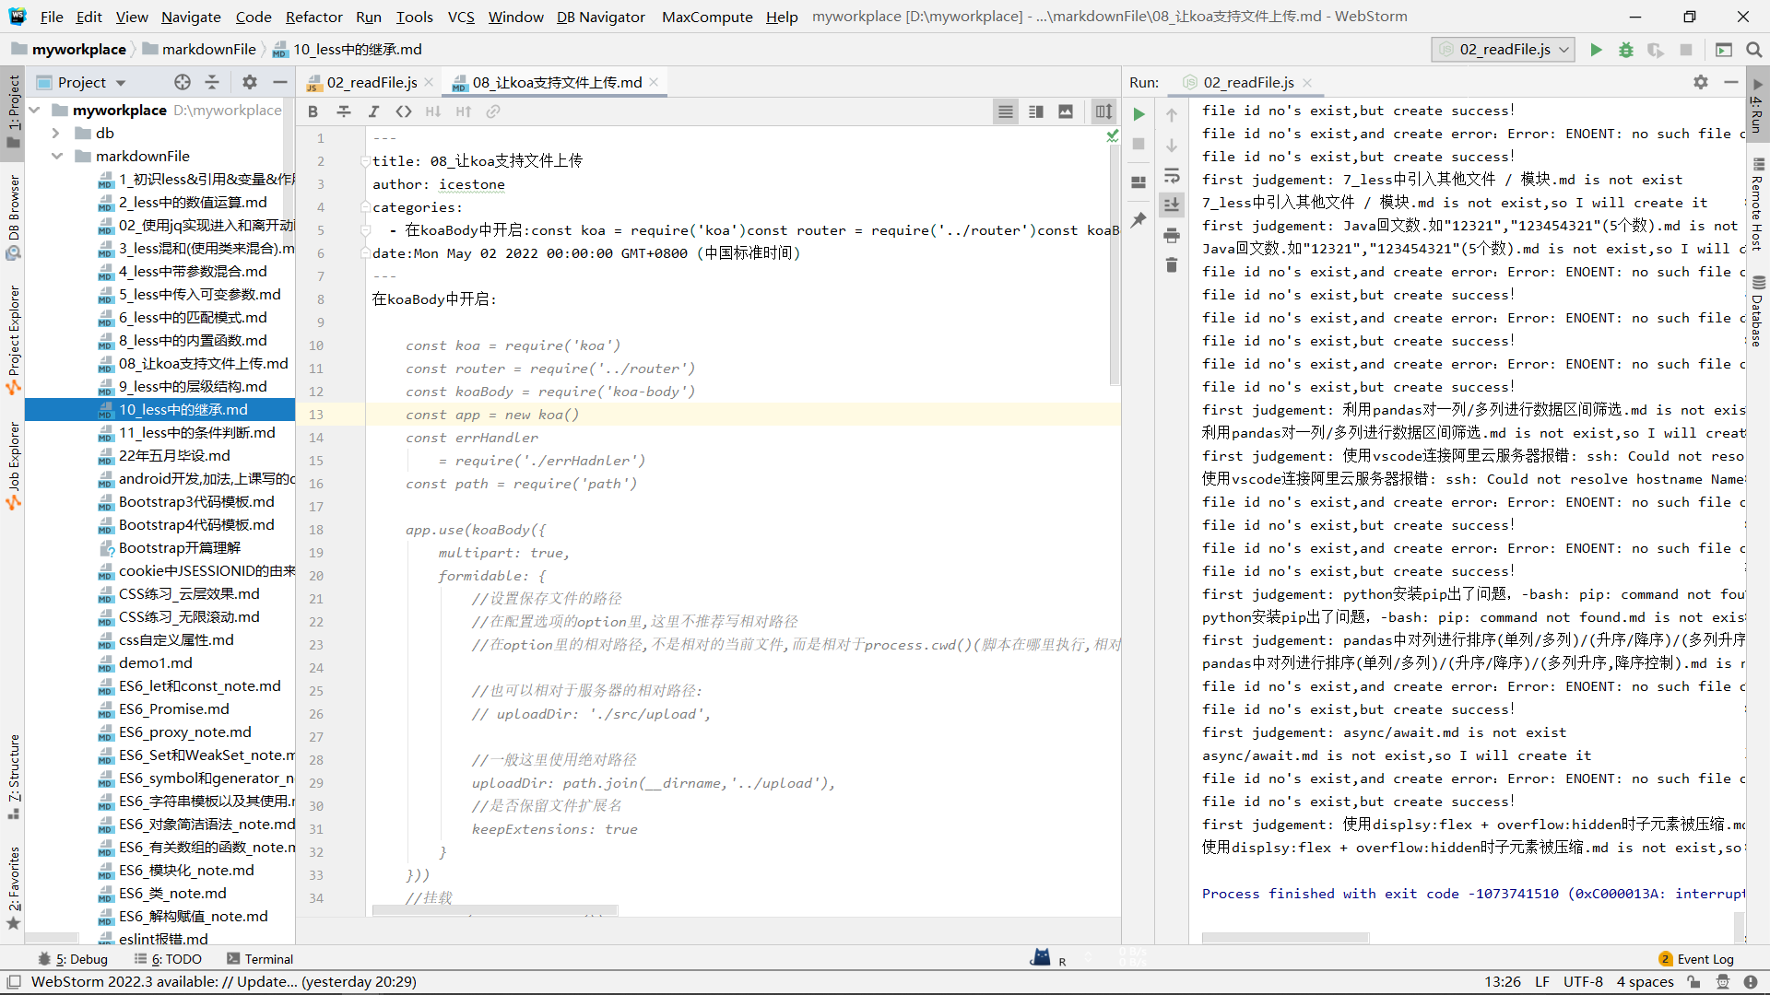Open Run panel settings gear
The image size is (1770, 995).
coord(1701,82)
